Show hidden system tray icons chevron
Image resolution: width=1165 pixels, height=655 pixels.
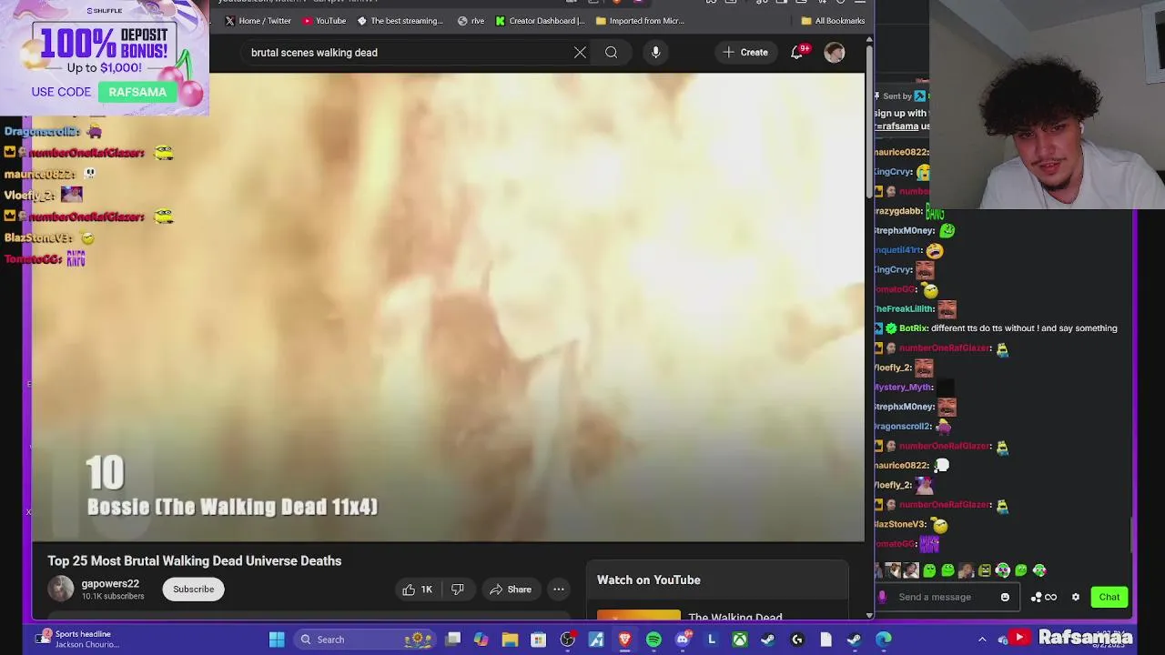click(982, 640)
